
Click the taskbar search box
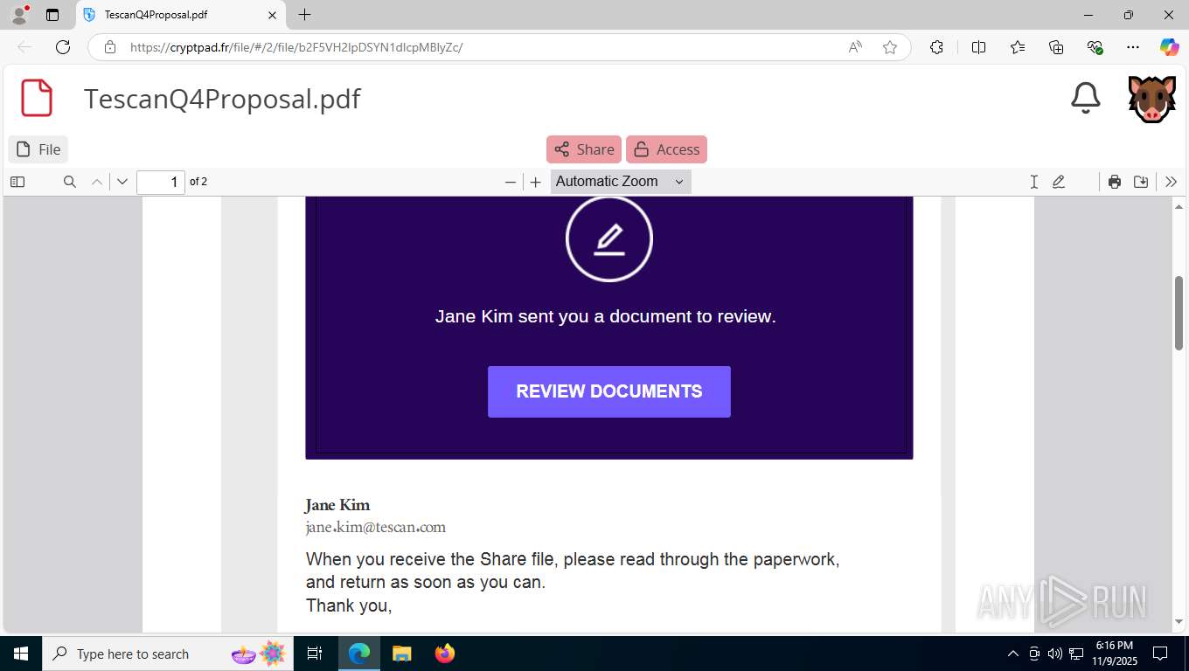(168, 654)
